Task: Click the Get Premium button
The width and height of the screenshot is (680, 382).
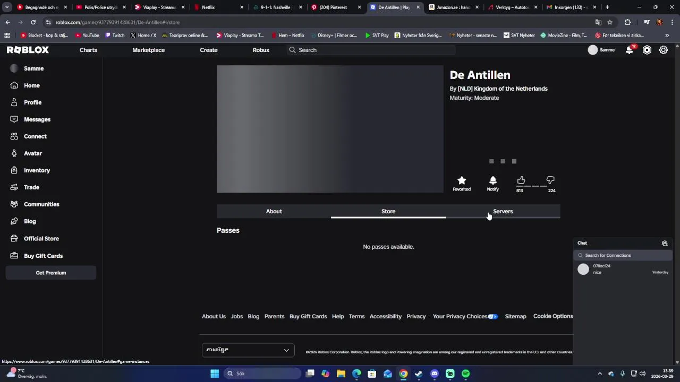Action: (x=51, y=273)
